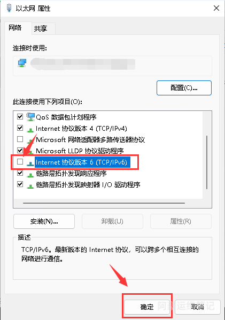Click the Microsoft LLDP 协议驱动程序 icon
The image size is (225, 320).
30,152
